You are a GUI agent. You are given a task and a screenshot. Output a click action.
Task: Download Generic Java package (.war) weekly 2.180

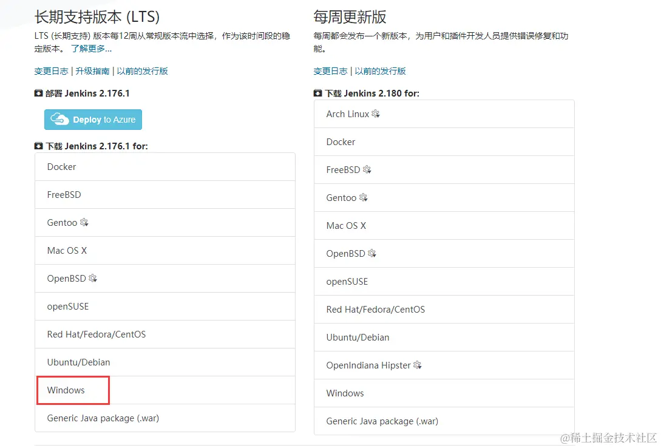click(x=444, y=421)
